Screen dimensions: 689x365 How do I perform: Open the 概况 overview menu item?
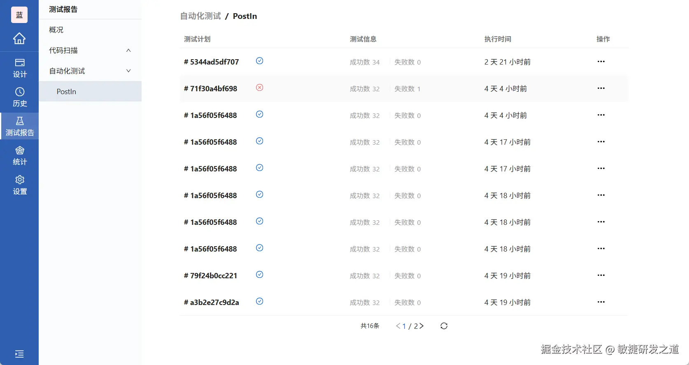point(90,30)
